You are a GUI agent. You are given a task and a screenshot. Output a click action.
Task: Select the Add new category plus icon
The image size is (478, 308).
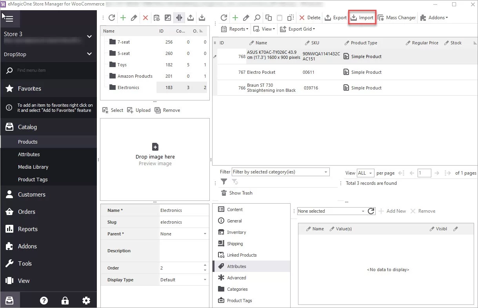tap(123, 17)
